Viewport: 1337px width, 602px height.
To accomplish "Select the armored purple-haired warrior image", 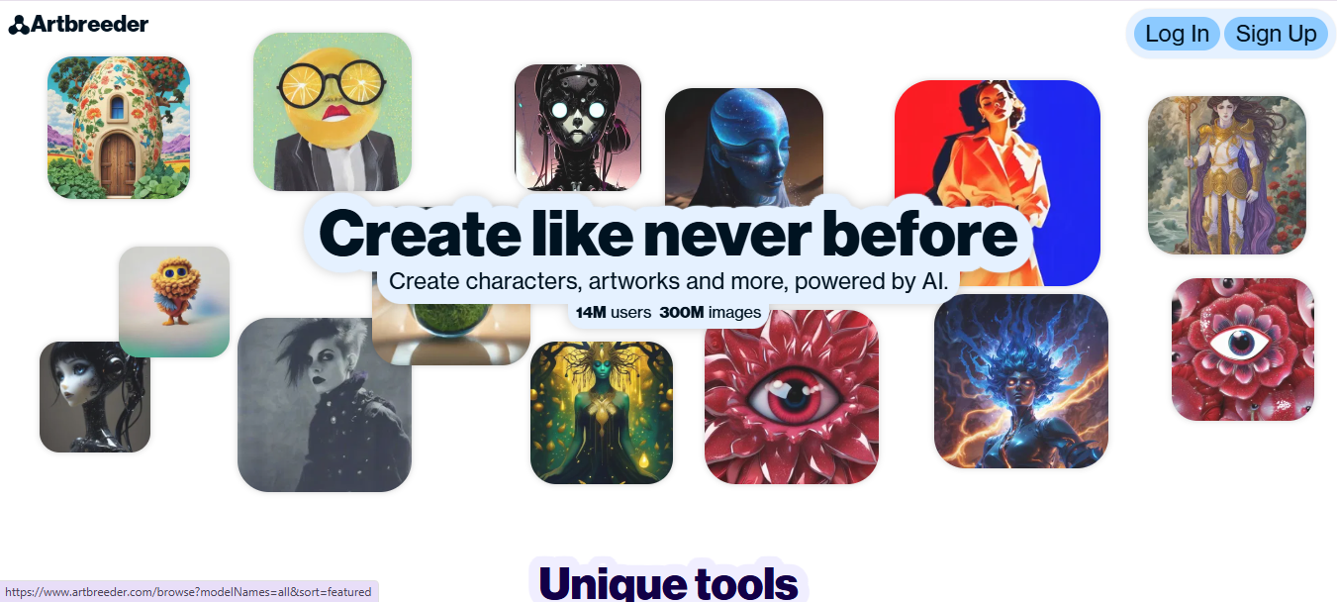I will [x=1227, y=175].
